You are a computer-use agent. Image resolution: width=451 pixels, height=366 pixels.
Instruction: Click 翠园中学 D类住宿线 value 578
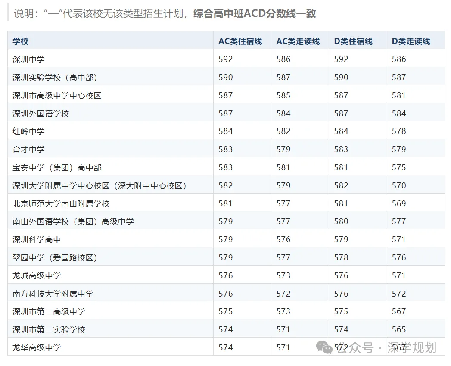click(341, 258)
